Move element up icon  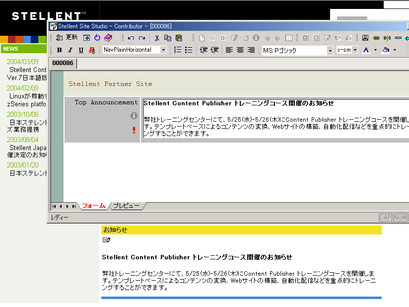[x=338, y=38]
